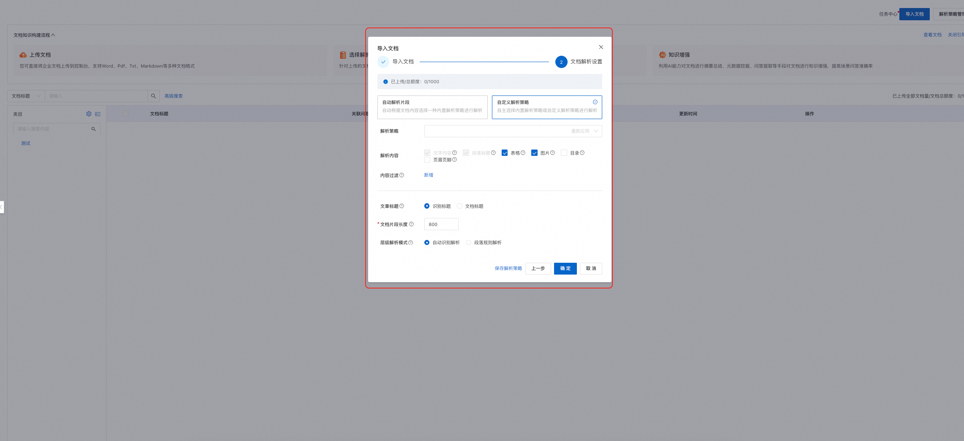Click help icon next to 表格
The height and width of the screenshot is (441, 964).
pos(523,152)
